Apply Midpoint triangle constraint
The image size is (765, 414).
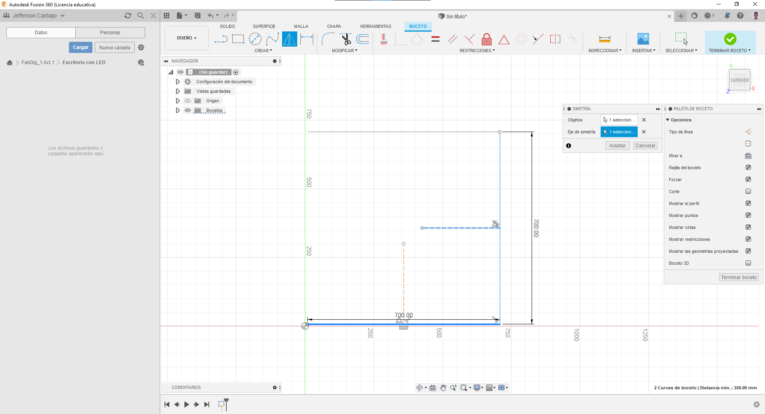[504, 39]
